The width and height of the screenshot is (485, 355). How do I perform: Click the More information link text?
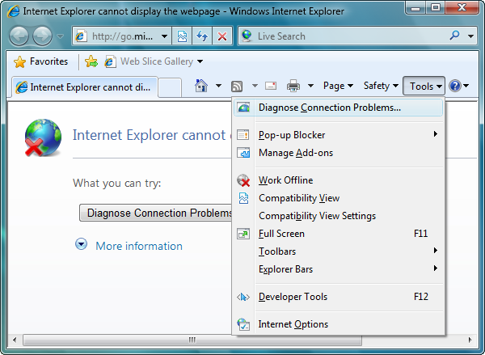pyautogui.click(x=139, y=246)
